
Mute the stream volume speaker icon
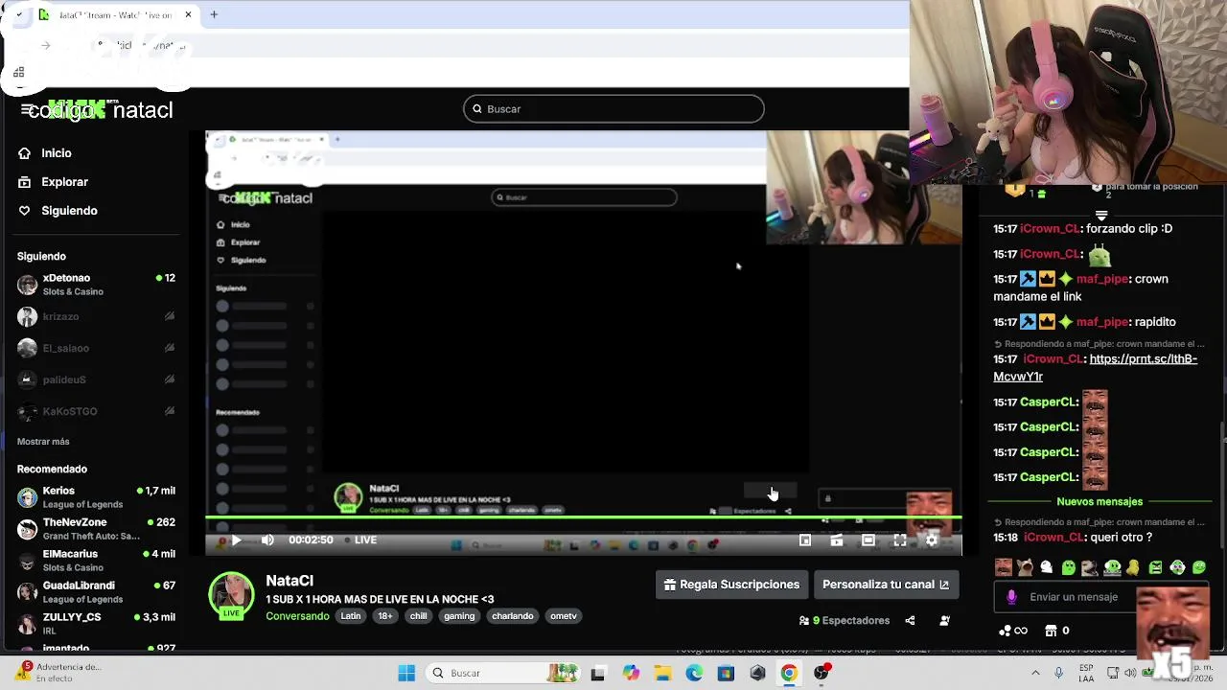[x=267, y=540]
